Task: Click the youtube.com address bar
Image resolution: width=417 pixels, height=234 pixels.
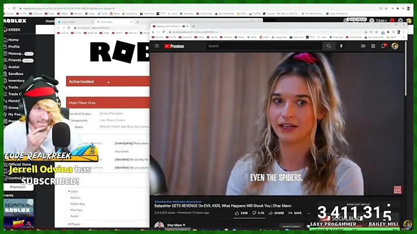Action: (266, 32)
